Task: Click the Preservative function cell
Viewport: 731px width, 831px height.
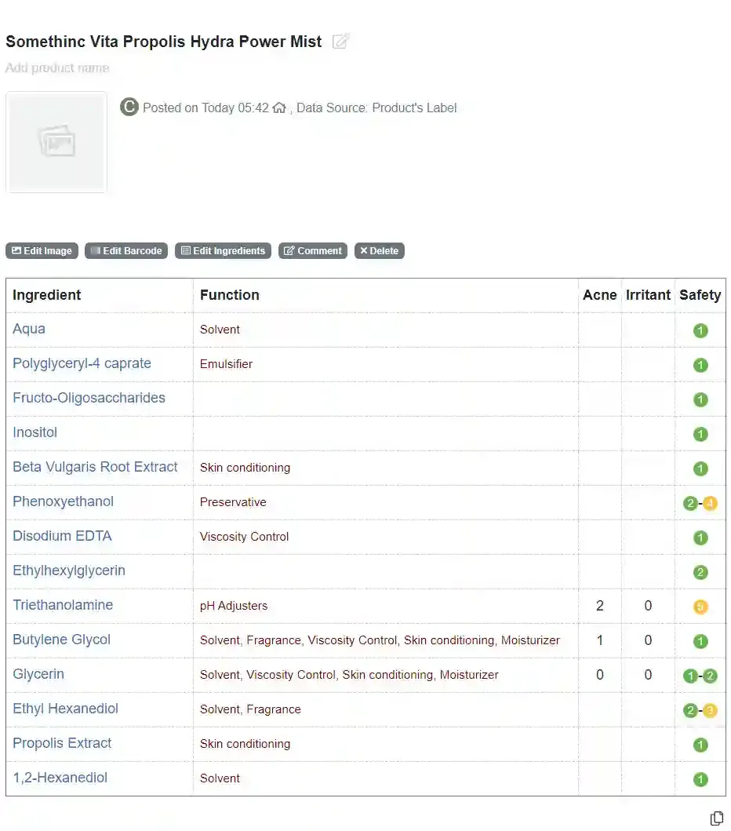Action: pos(233,502)
